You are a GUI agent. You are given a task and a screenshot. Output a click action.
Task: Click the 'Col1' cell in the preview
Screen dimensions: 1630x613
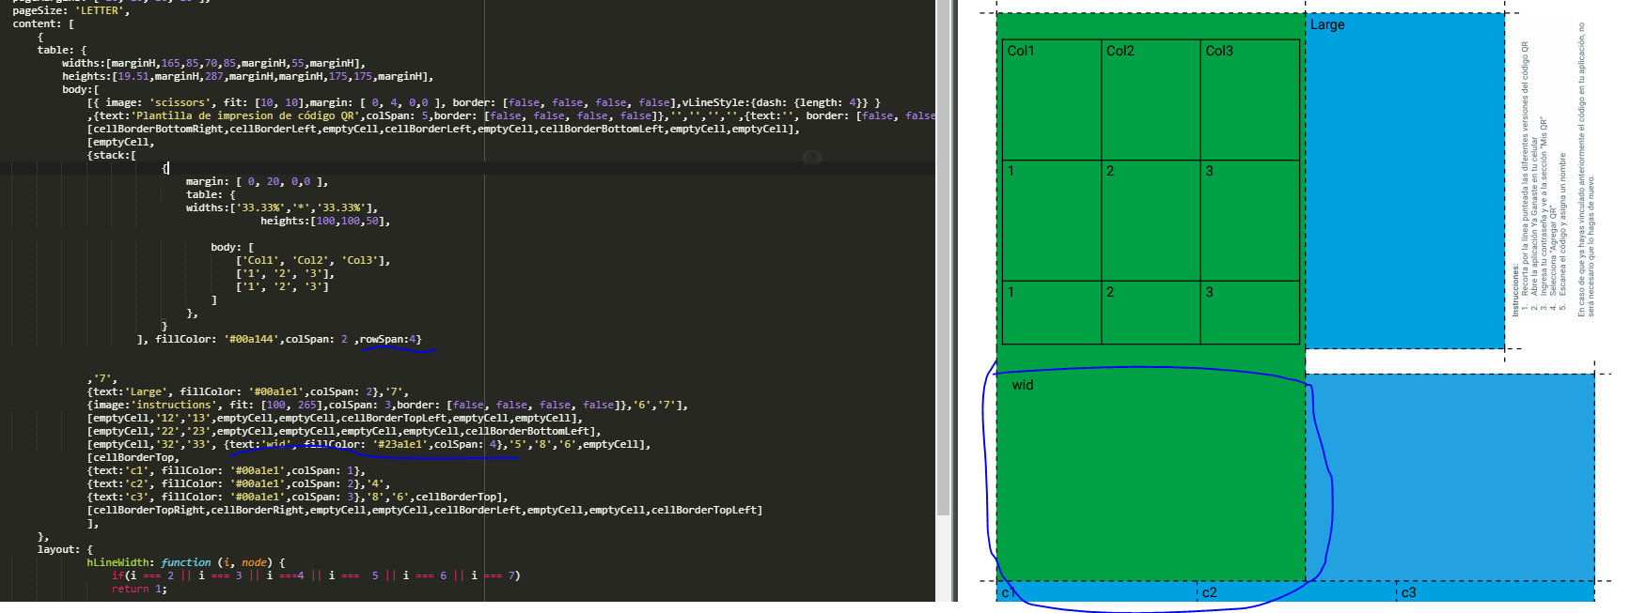(1052, 100)
